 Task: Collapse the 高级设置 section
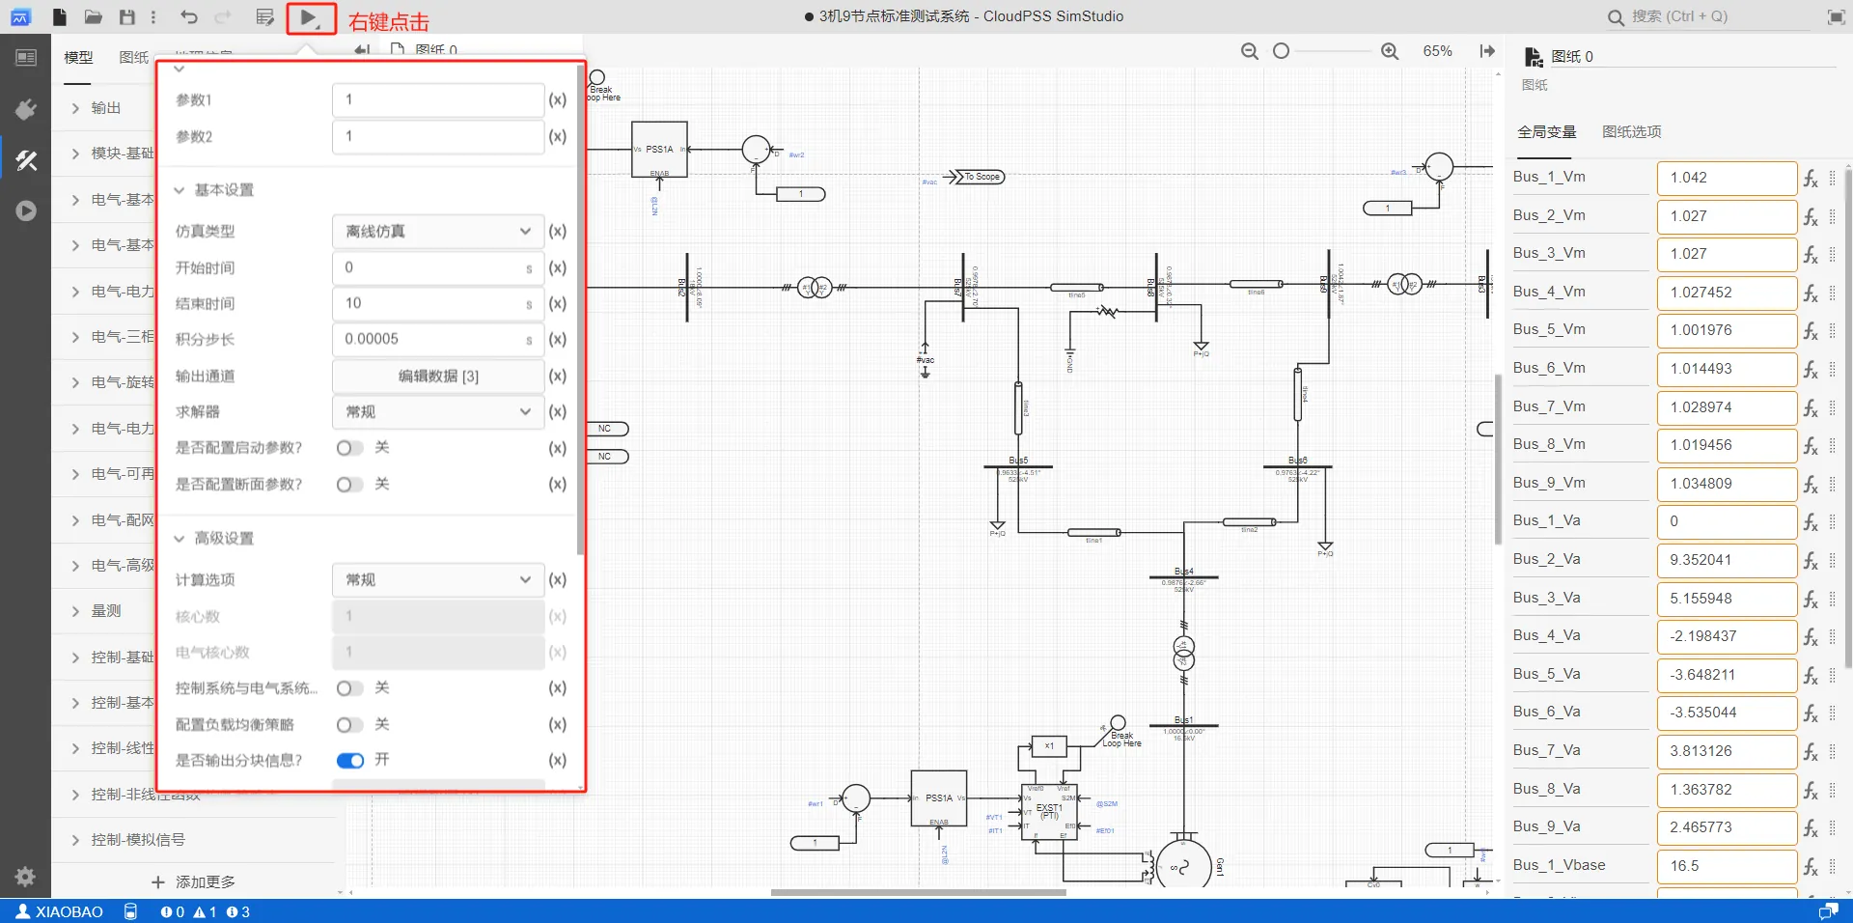[180, 539]
